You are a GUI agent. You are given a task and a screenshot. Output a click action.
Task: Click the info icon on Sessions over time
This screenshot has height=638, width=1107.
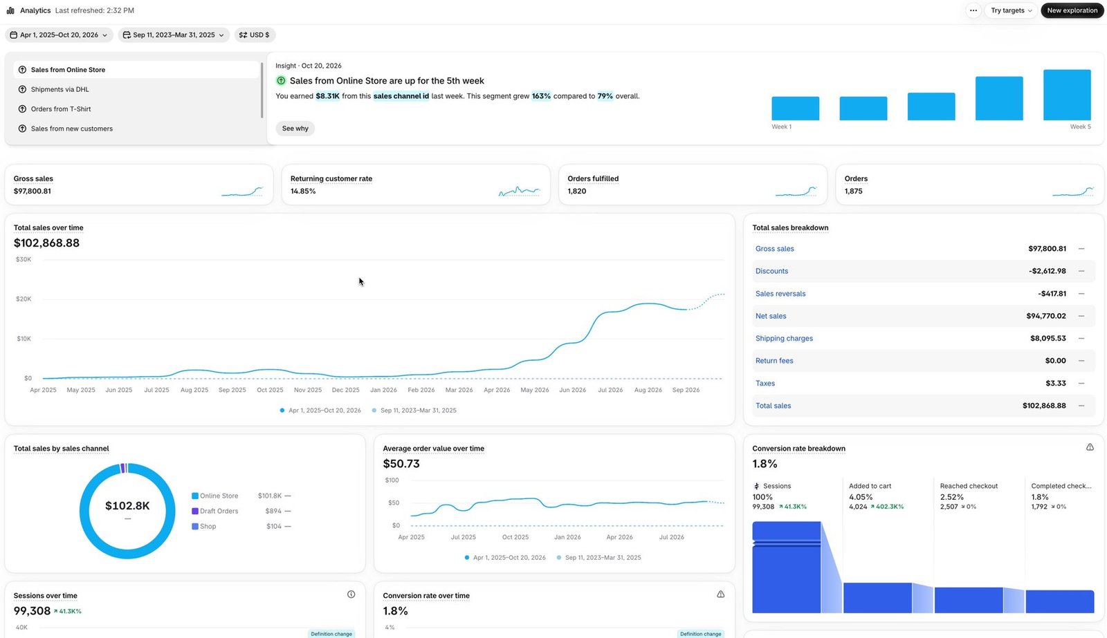click(351, 594)
